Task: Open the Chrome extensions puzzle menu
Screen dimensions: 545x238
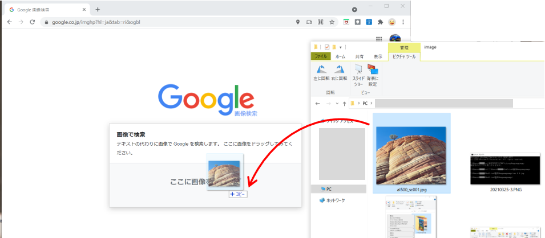Action: pos(380,22)
